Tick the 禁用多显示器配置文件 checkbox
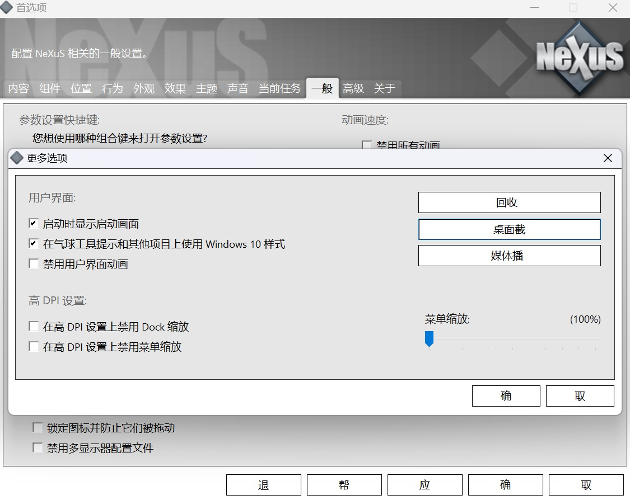This screenshot has width=630, height=500. (x=38, y=448)
